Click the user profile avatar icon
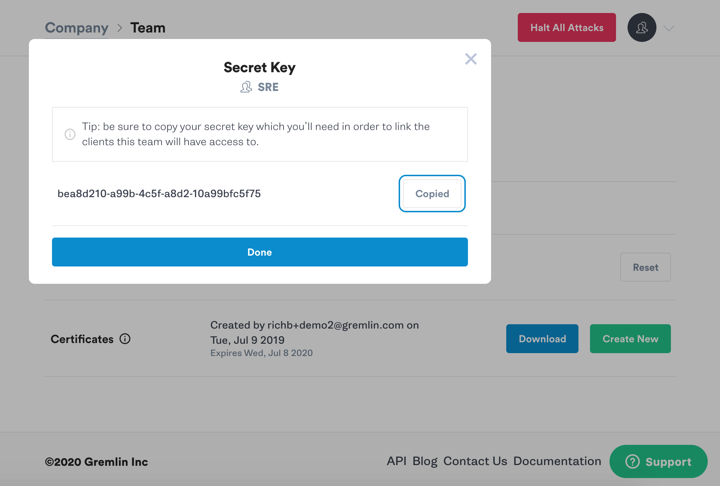Image resolution: width=720 pixels, height=486 pixels. click(x=641, y=27)
